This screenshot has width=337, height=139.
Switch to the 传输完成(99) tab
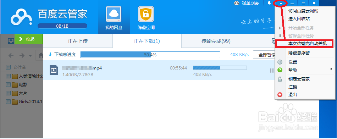pos(216,41)
